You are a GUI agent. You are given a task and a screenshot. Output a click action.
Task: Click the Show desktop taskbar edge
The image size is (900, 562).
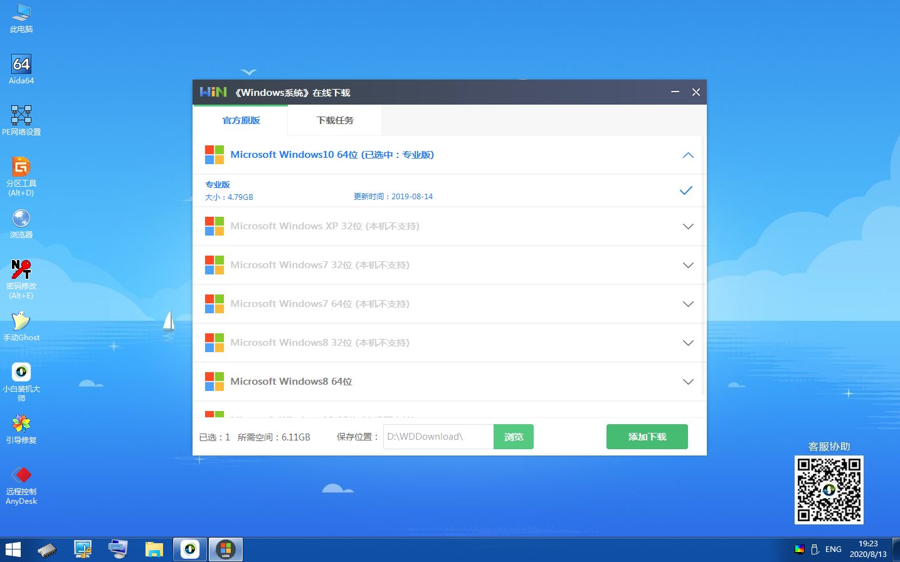pyautogui.click(x=897, y=549)
